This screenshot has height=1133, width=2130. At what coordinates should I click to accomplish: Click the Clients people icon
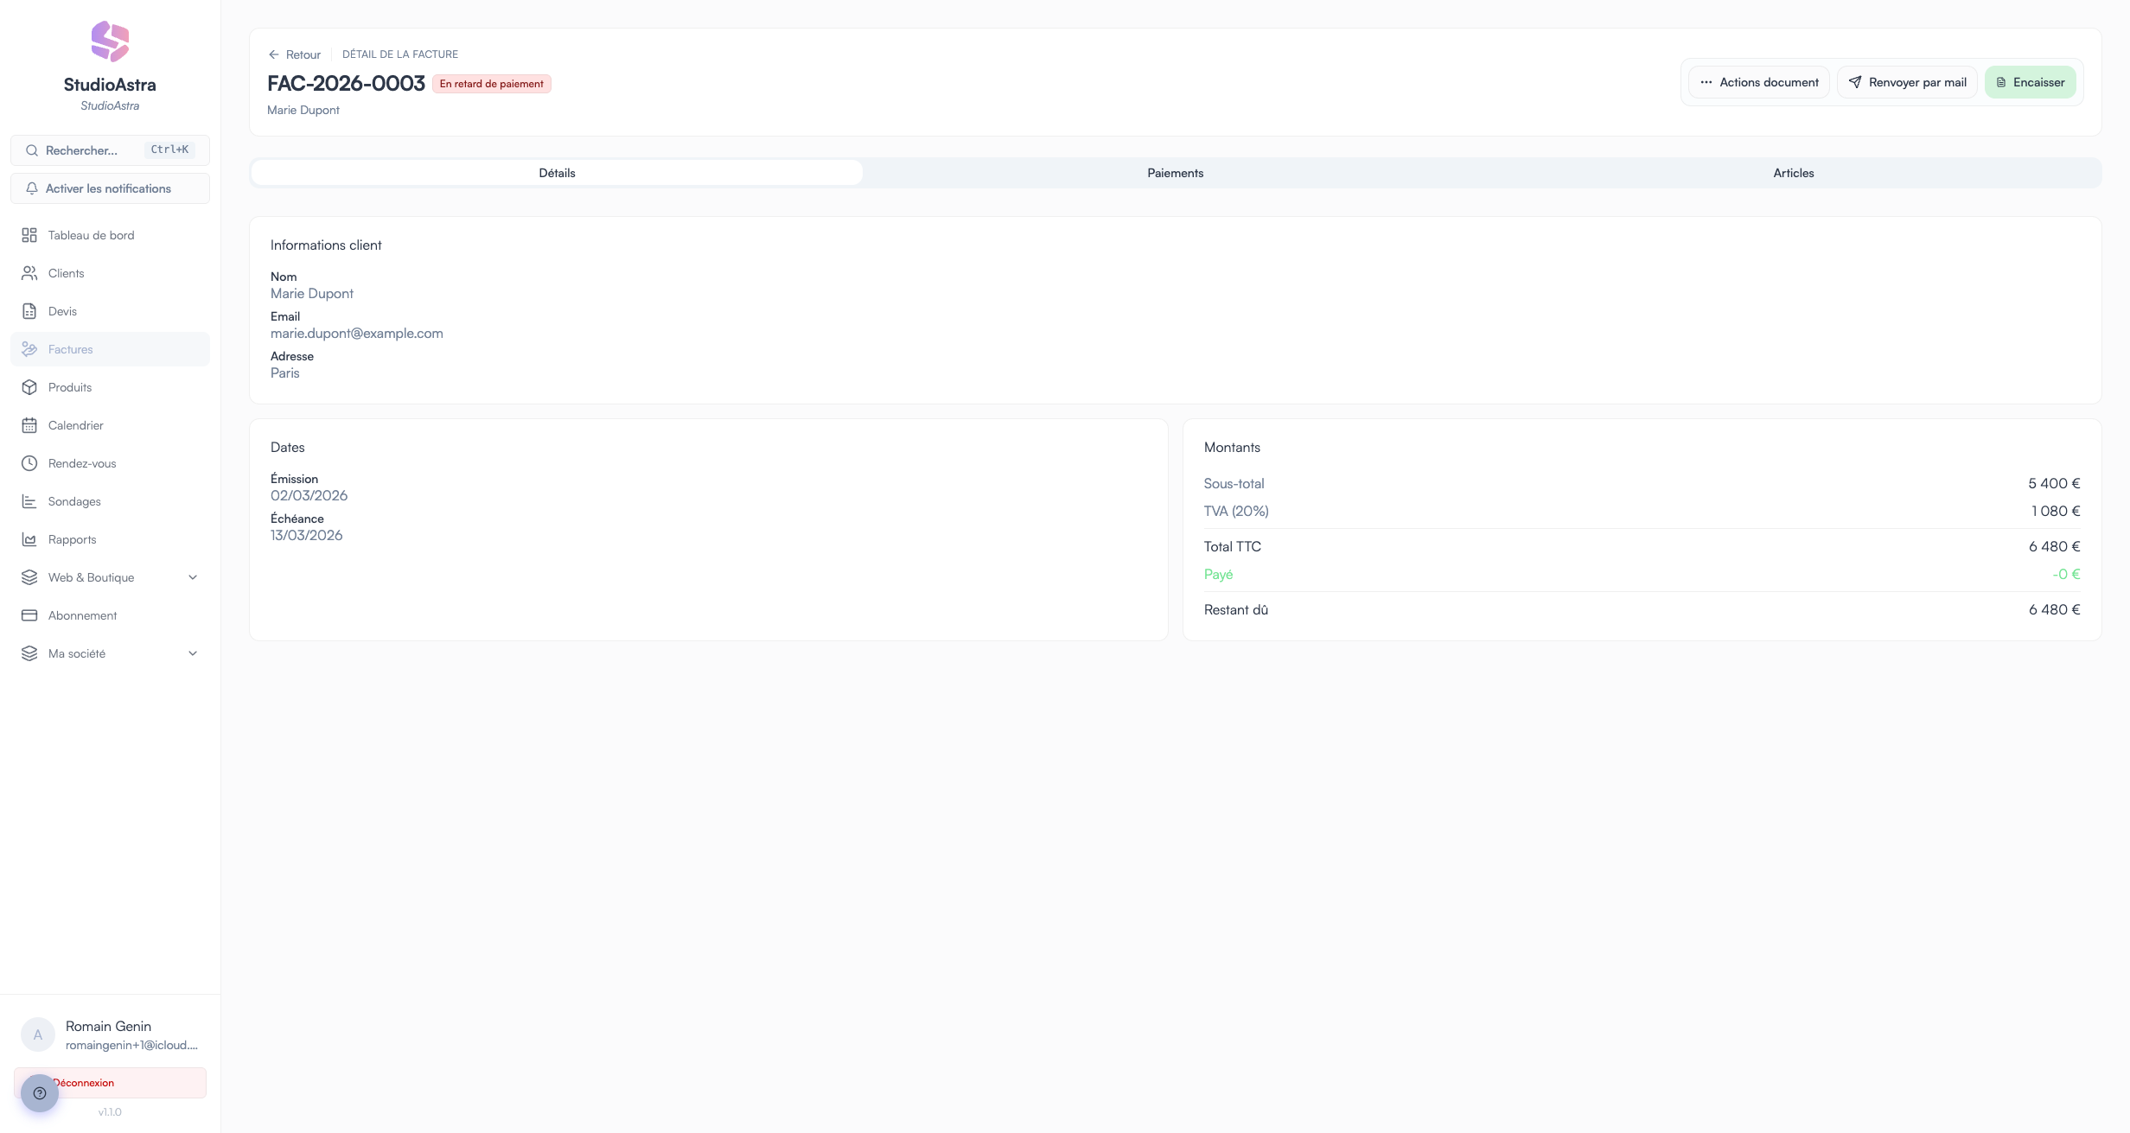tap(29, 273)
